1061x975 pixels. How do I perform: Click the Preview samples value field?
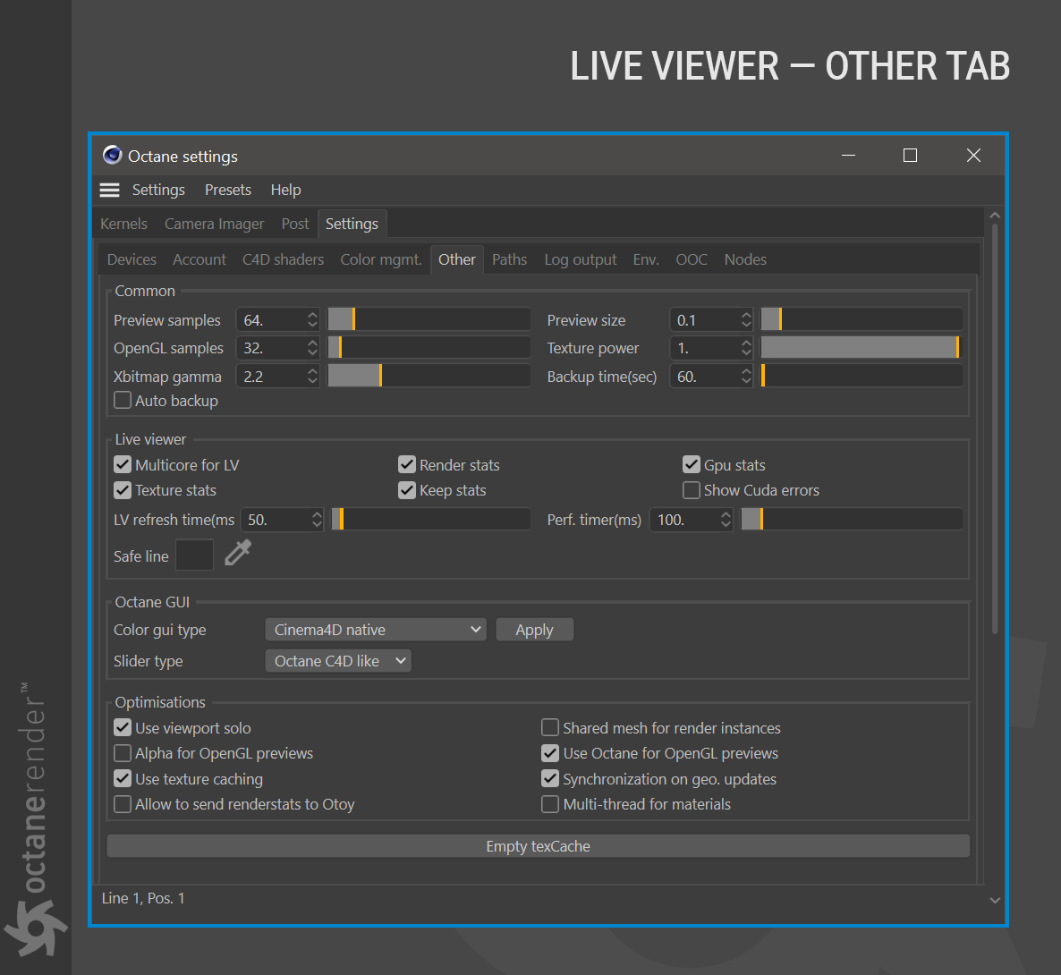pos(270,319)
